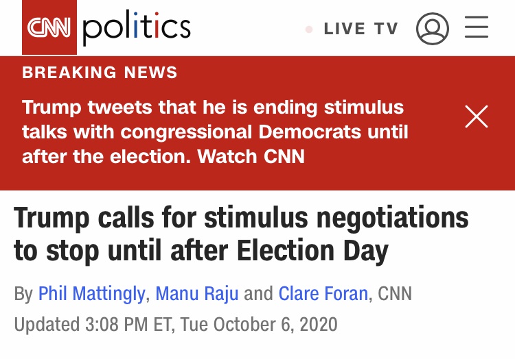
Task: Open LIVE TV from the header
Action: tap(360, 29)
